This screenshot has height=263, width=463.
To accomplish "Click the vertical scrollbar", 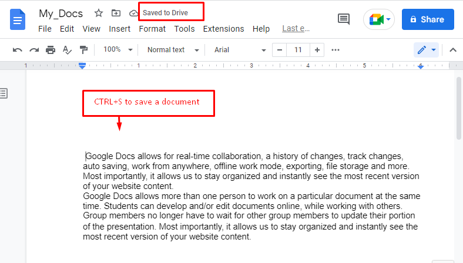I will (x=458, y=108).
